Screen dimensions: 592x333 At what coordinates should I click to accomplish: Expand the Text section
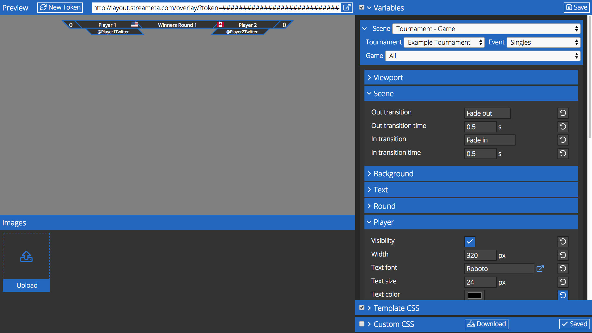point(471,190)
